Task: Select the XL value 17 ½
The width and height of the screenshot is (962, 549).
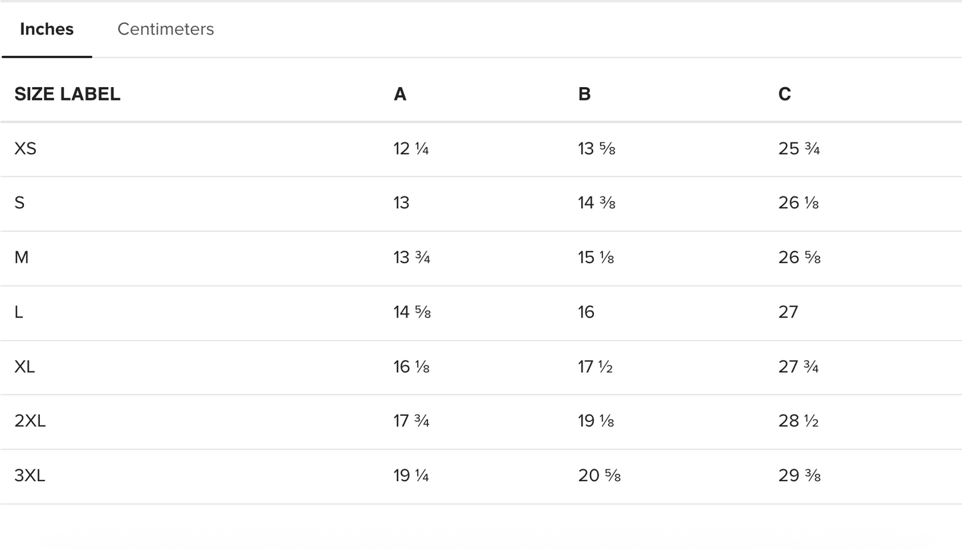Action: click(x=595, y=367)
